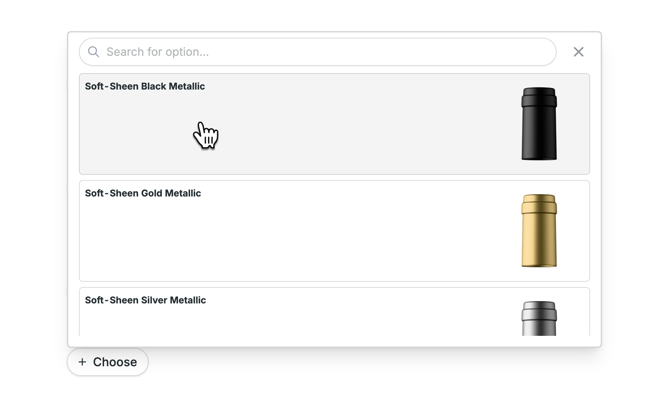Click the "Soft-Sheen Gold Metallic" title text

[143, 193]
